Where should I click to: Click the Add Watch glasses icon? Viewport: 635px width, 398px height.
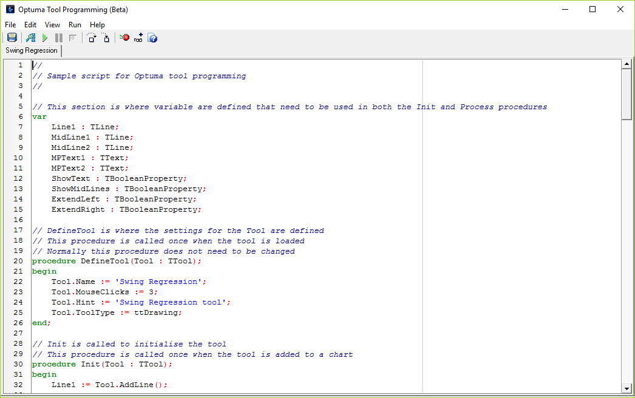(x=138, y=38)
